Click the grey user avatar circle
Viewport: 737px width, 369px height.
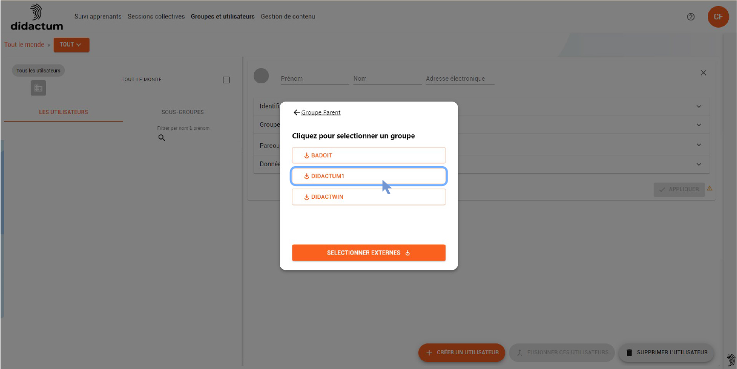click(261, 76)
